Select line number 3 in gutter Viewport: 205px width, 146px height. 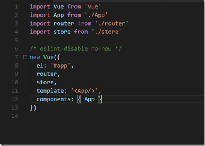(16, 23)
